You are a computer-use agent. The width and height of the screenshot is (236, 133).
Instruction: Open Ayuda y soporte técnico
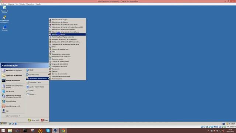37,87
